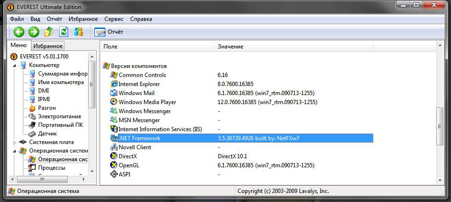Click the Электропитание power icon

point(32,116)
